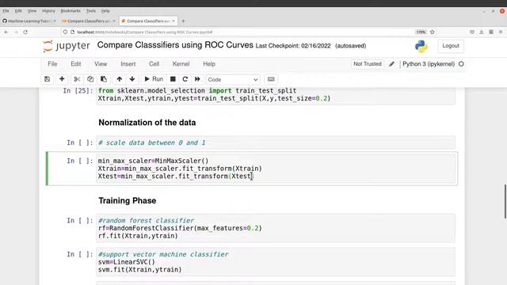Close the active Compare Classifiers tab
This screenshot has width=507, height=285.
(173, 21)
